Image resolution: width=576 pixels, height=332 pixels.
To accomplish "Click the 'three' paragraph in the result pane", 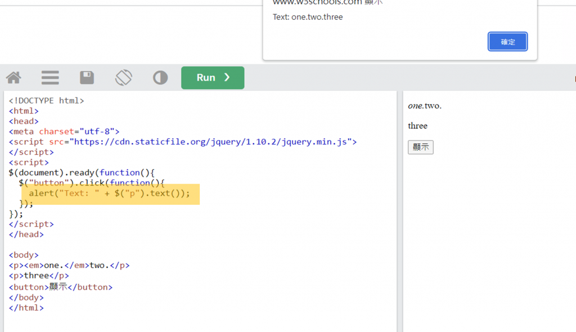I will point(418,125).
